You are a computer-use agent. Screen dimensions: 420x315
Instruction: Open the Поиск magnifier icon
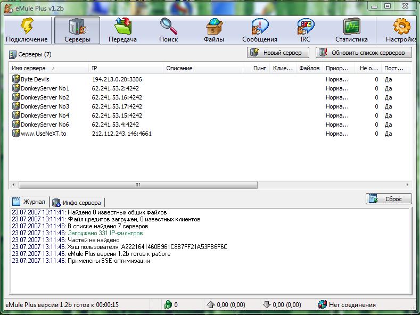pyautogui.click(x=169, y=26)
